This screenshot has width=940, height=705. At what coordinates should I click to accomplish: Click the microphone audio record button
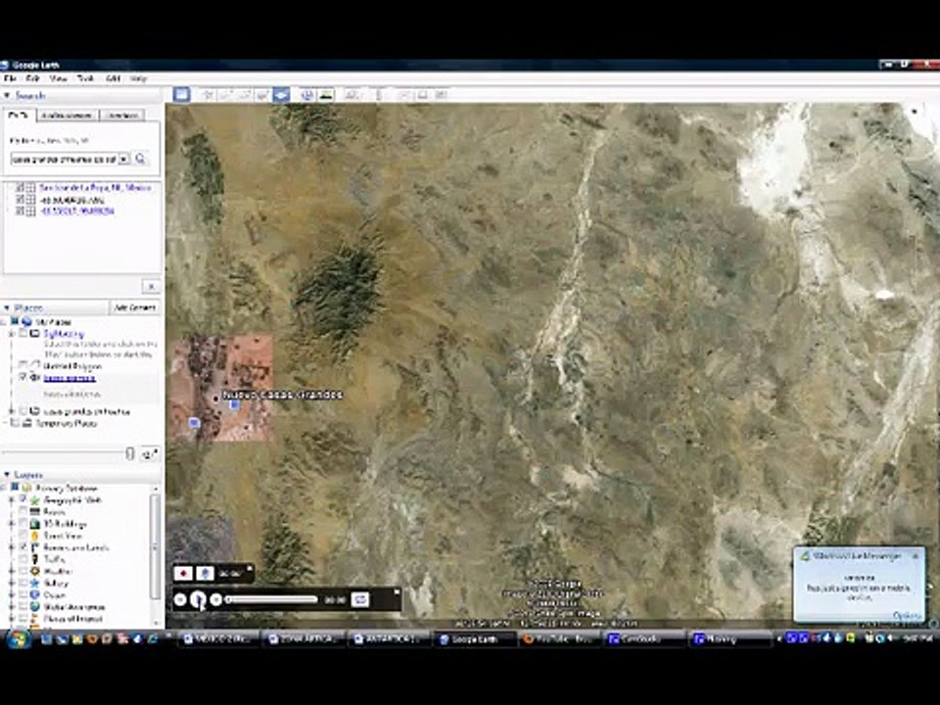pos(205,573)
